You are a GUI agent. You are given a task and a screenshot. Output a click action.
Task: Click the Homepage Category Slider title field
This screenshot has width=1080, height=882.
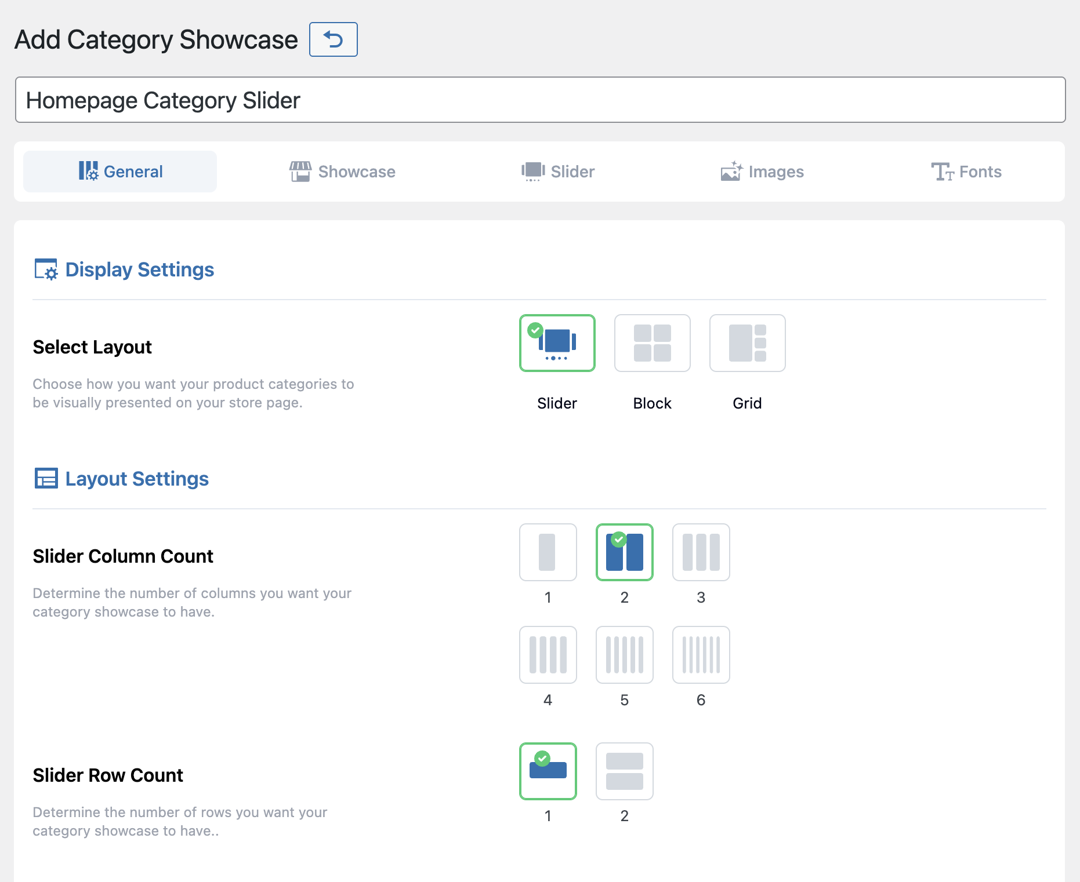click(540, 100)
